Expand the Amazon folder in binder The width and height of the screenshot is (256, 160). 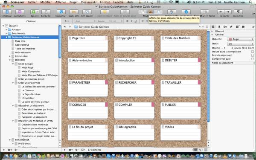point(6,29)
